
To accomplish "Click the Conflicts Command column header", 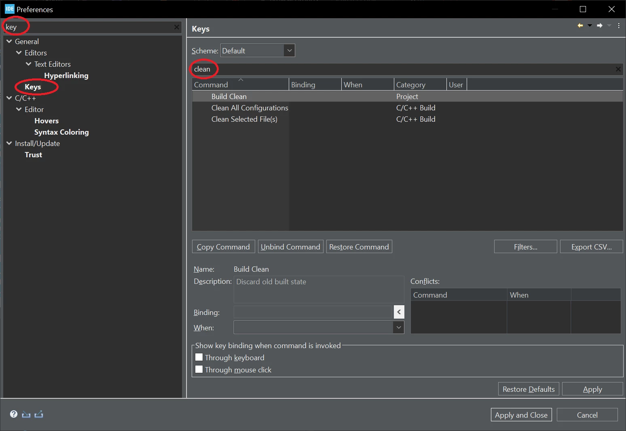I will (x=459, y=295).
